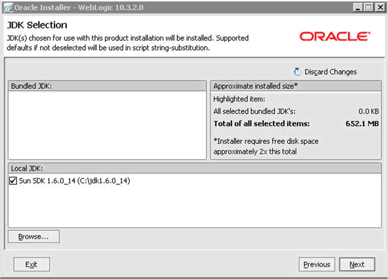Click the Highlighted item: label
The width and height of the screenshot is (388, 279).
click(x=239, y=99)
